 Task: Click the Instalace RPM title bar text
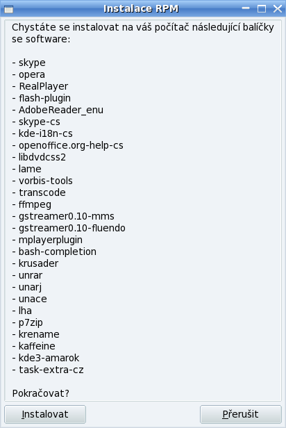tap(141, 9)
